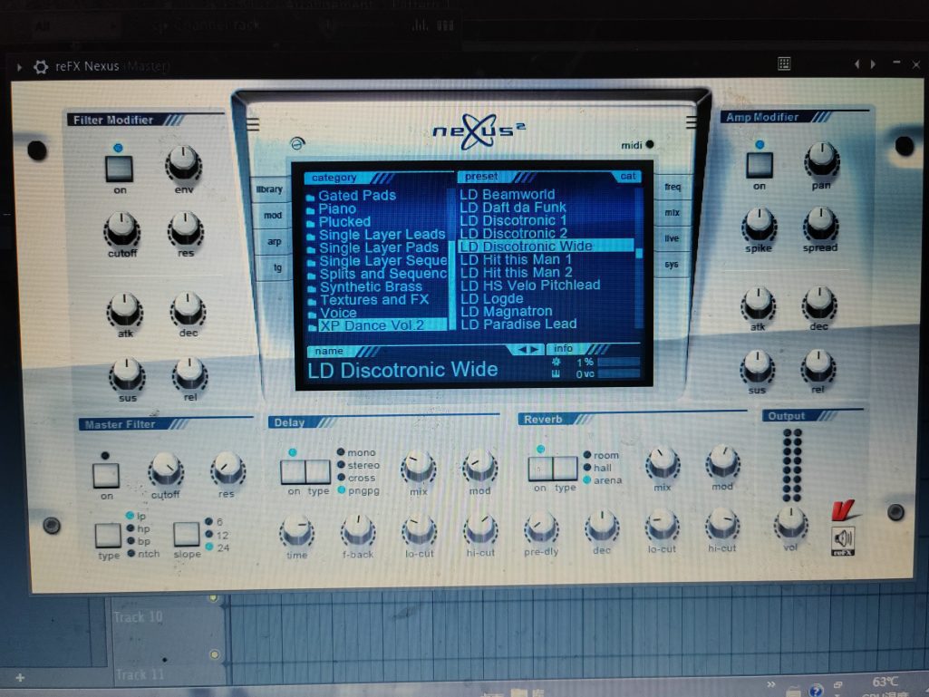Open the live tab
929x697 pixels.
click(672, 238)
